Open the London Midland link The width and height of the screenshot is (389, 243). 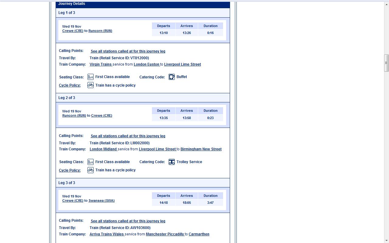coord(103,149)
